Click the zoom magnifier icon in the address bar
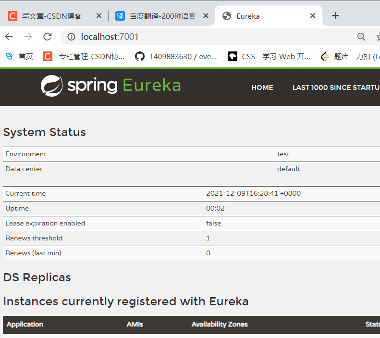Screen dimensions: 380x338 click(x=361, y=37)
